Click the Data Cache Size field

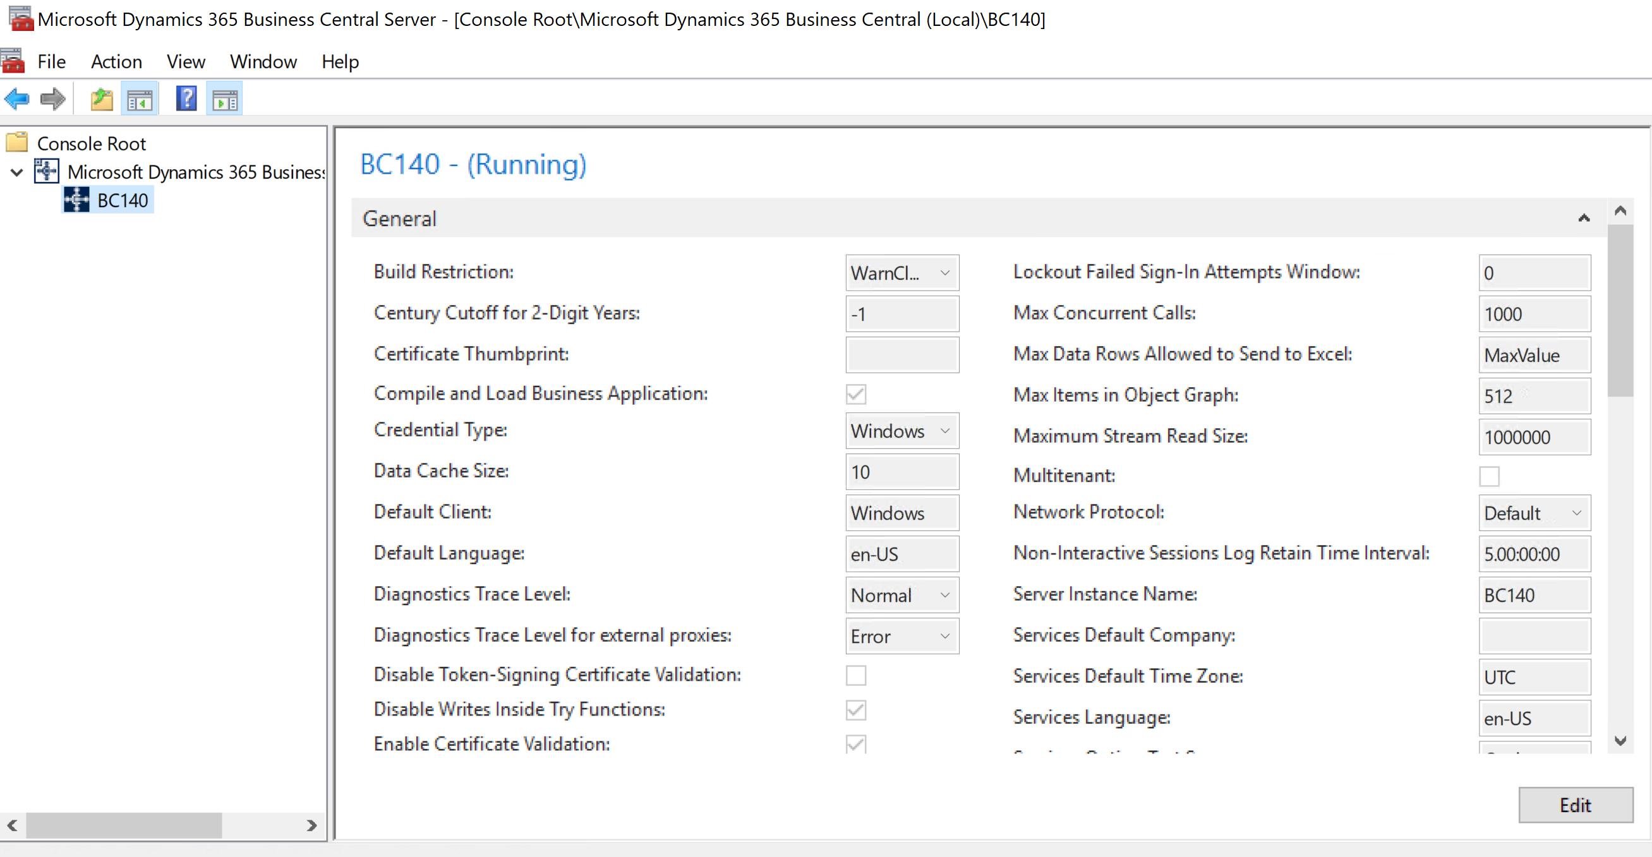(x=902, y=472)
